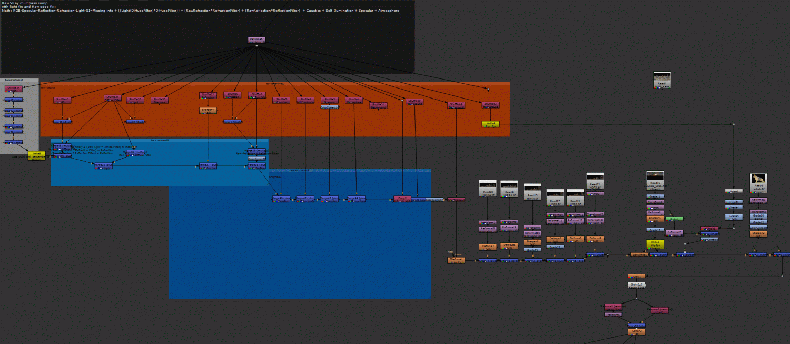
Task: Click the Shuffle4 Atmosphere node
Action: (354, 100)
